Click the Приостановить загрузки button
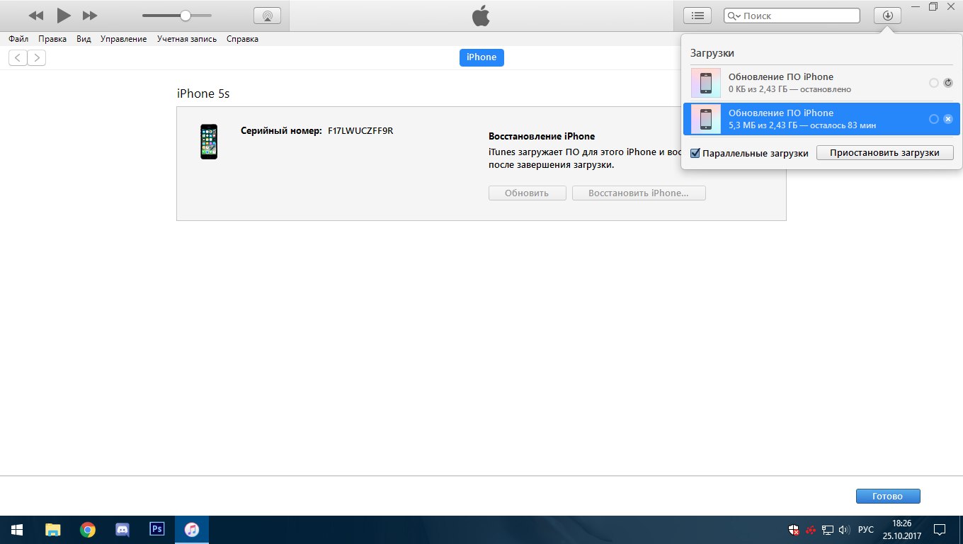The height and width of the screenshot is (544, 963). (884, 152)
